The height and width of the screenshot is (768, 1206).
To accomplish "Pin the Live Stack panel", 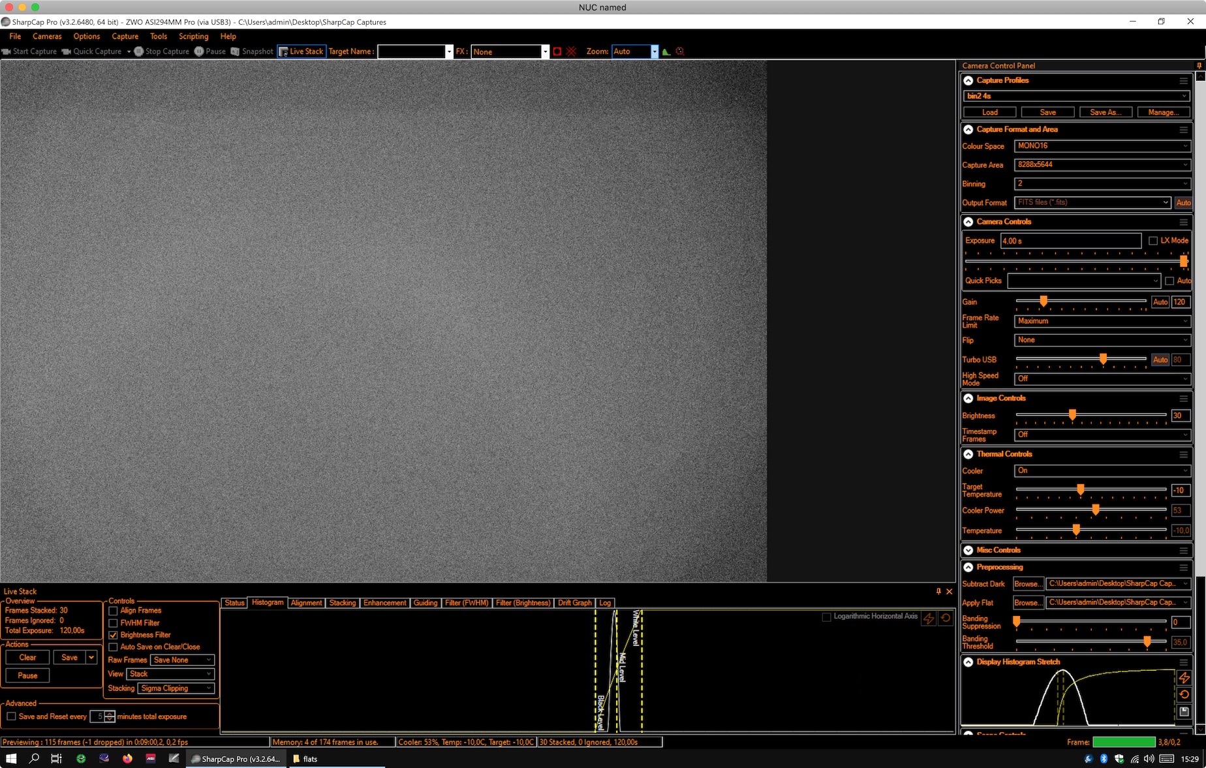I will coord(938,591).
